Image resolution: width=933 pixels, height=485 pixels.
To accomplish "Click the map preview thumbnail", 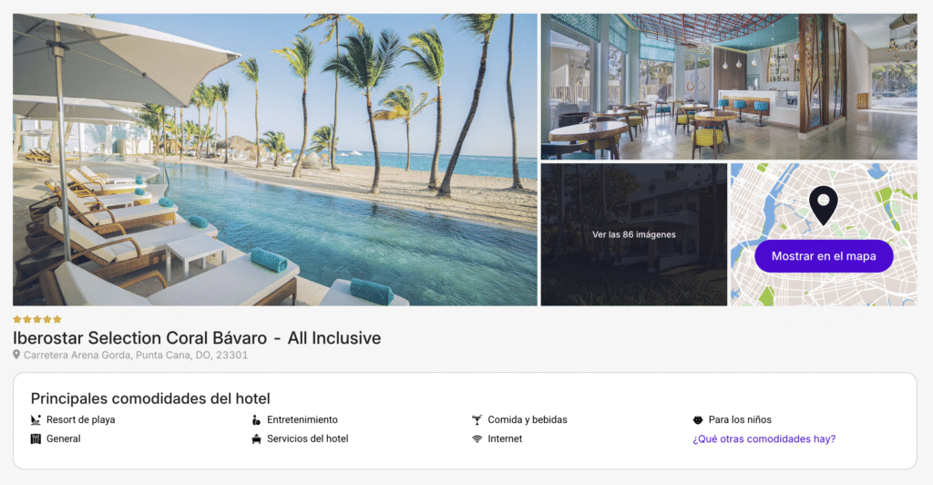I will (x=824, y=234).
